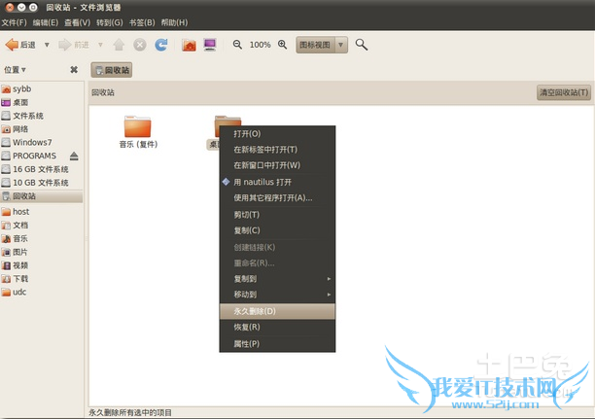Select the 音乐 (复件) folder icon
The image size is (595, 419).
point(138,126)
